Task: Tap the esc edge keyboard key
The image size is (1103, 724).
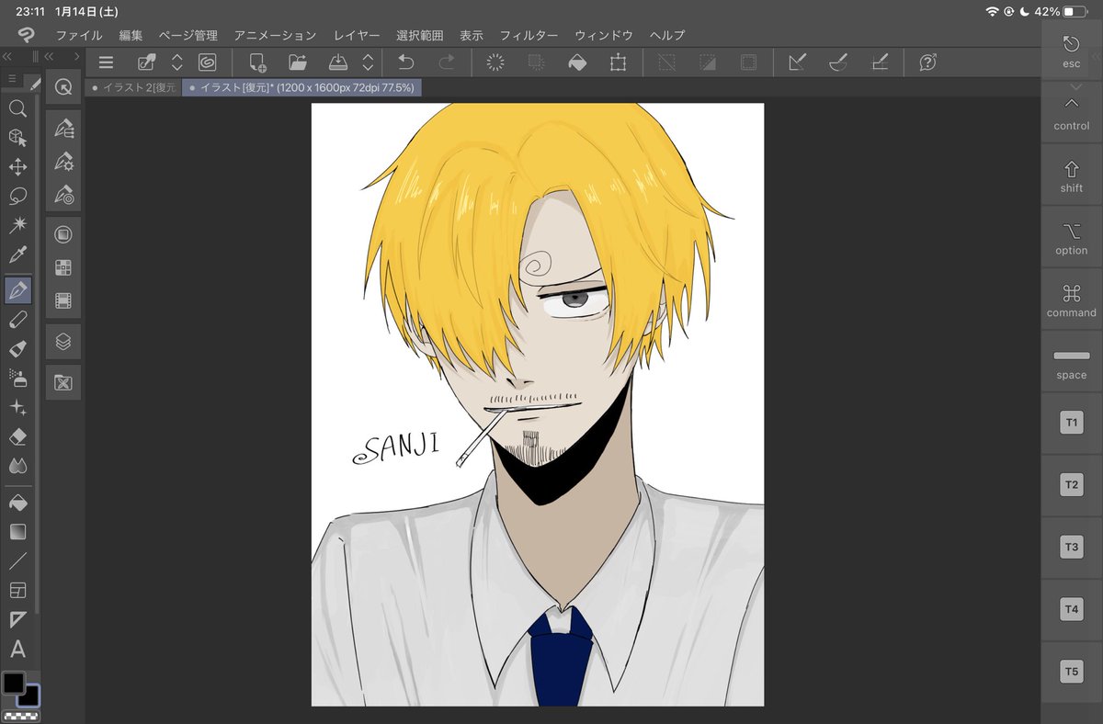Action: click(x=1072, y=51)
